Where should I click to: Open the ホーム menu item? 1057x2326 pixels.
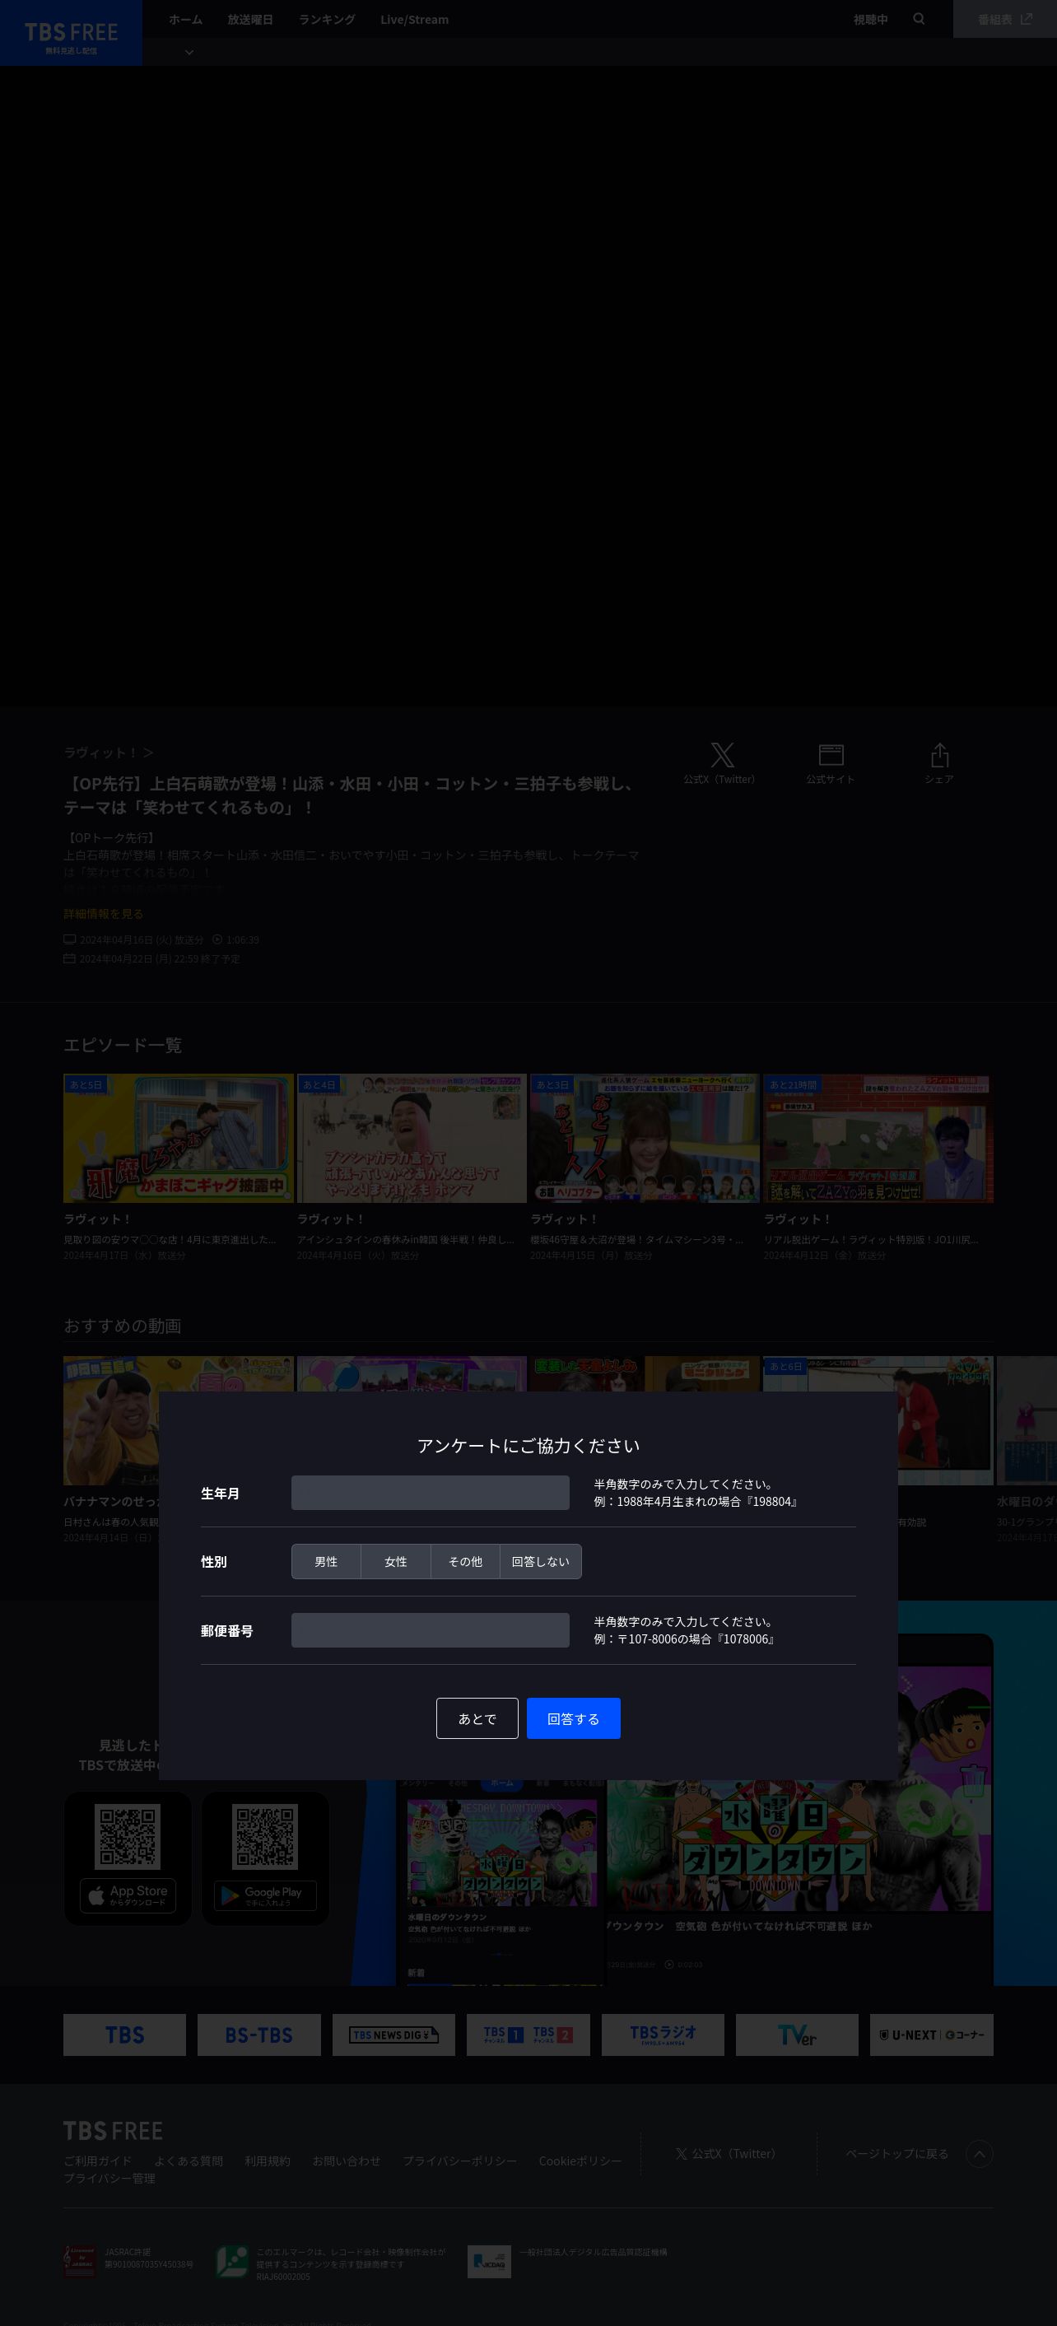pos(185,19)
